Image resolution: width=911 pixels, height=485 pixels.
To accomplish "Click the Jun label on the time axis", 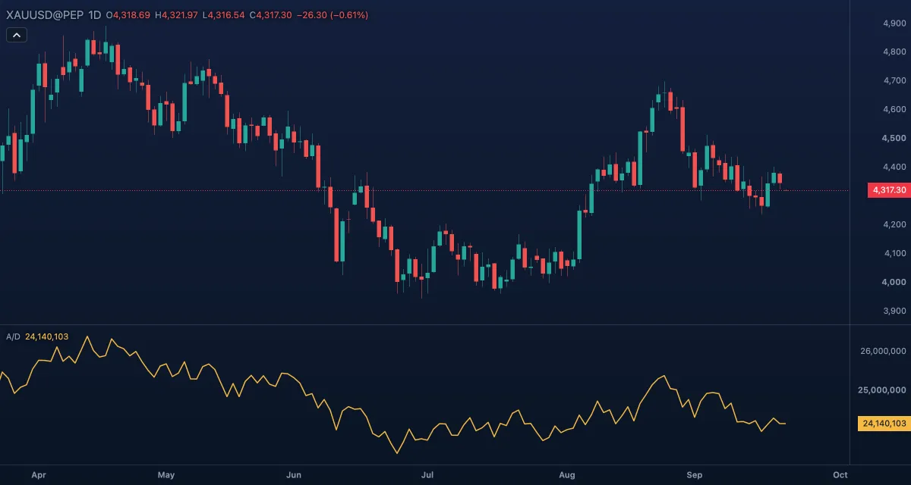I will pyautogui.click(x=295, y=475).
